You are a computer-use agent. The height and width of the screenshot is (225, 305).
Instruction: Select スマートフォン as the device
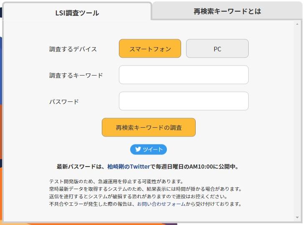pos(150,49)
